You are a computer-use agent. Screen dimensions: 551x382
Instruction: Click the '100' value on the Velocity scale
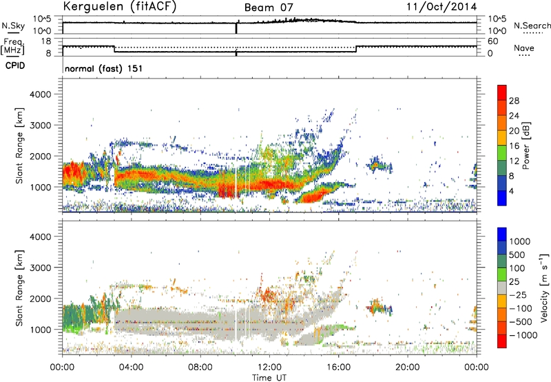(517, 268)
